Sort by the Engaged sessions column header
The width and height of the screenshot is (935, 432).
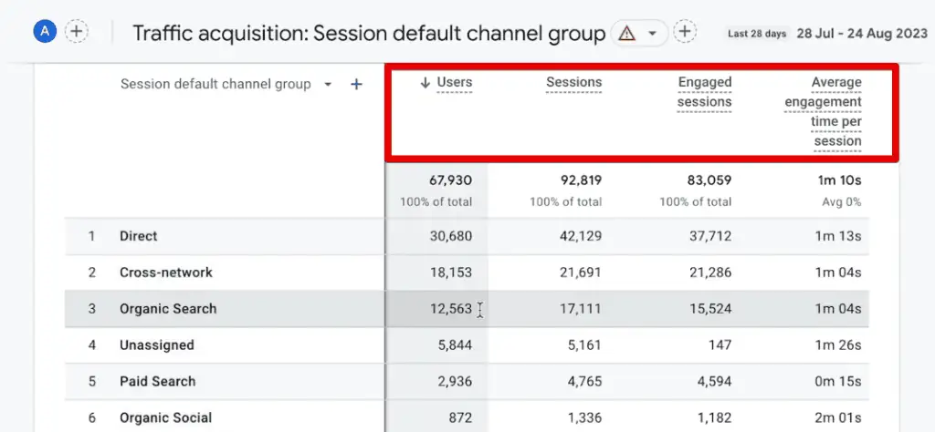(704, 92)
